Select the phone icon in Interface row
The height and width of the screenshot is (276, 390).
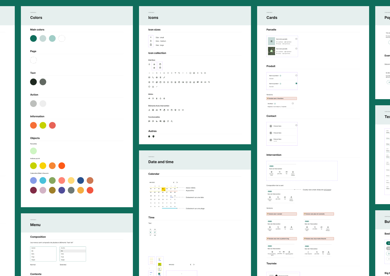coord(153,77)
